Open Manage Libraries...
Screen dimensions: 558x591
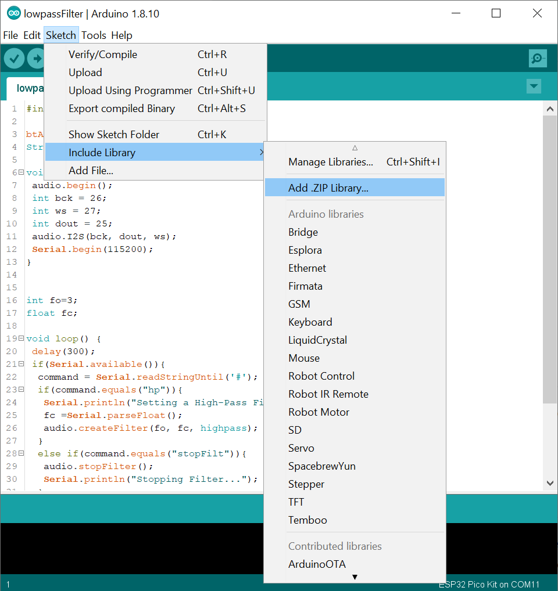tap(355, 162)
